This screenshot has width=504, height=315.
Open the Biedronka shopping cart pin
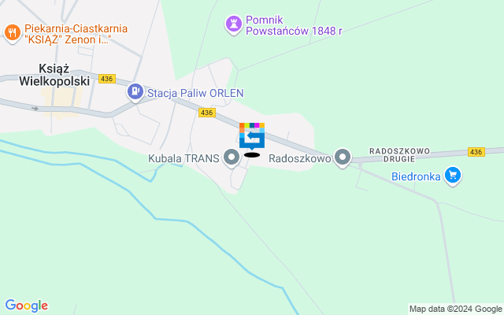[453, 176]
